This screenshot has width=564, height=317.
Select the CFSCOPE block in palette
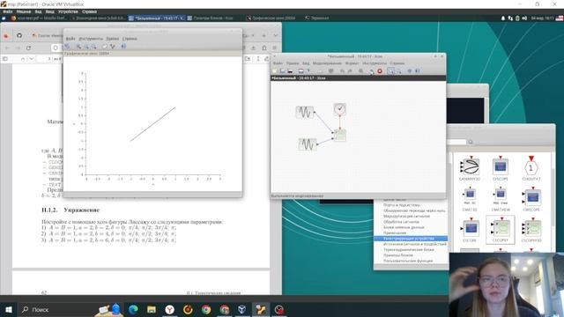tap(501, 168)
